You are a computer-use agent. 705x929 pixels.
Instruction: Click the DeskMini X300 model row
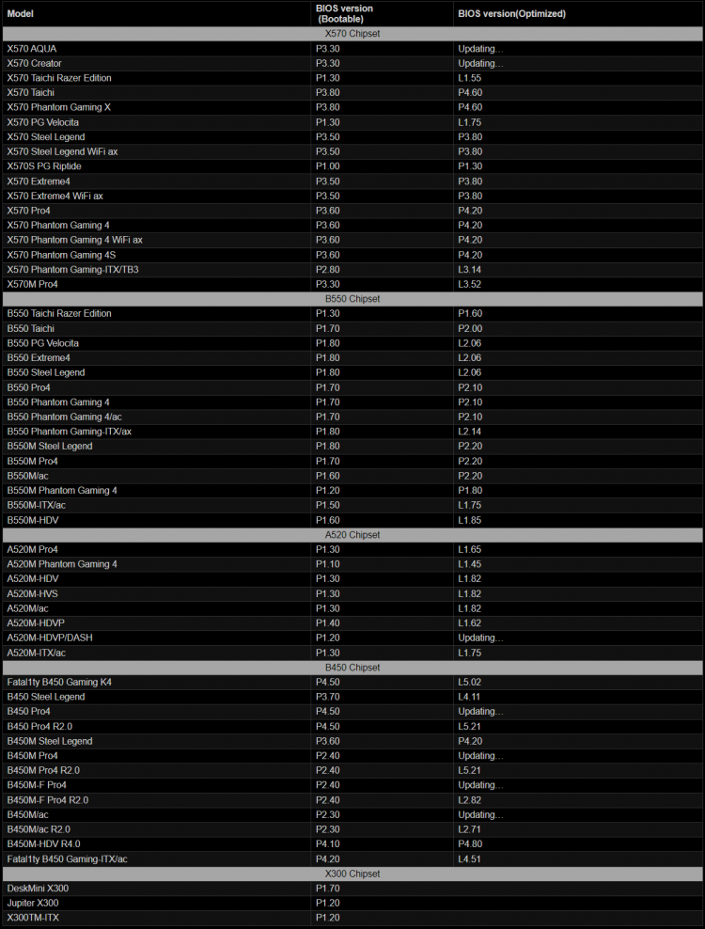[352, 889]
